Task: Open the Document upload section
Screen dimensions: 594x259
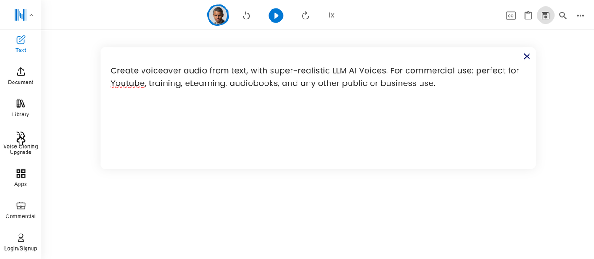Action: (x=20, y=76)
